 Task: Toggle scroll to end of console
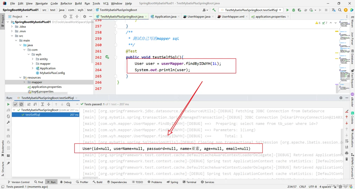point(347,147)
